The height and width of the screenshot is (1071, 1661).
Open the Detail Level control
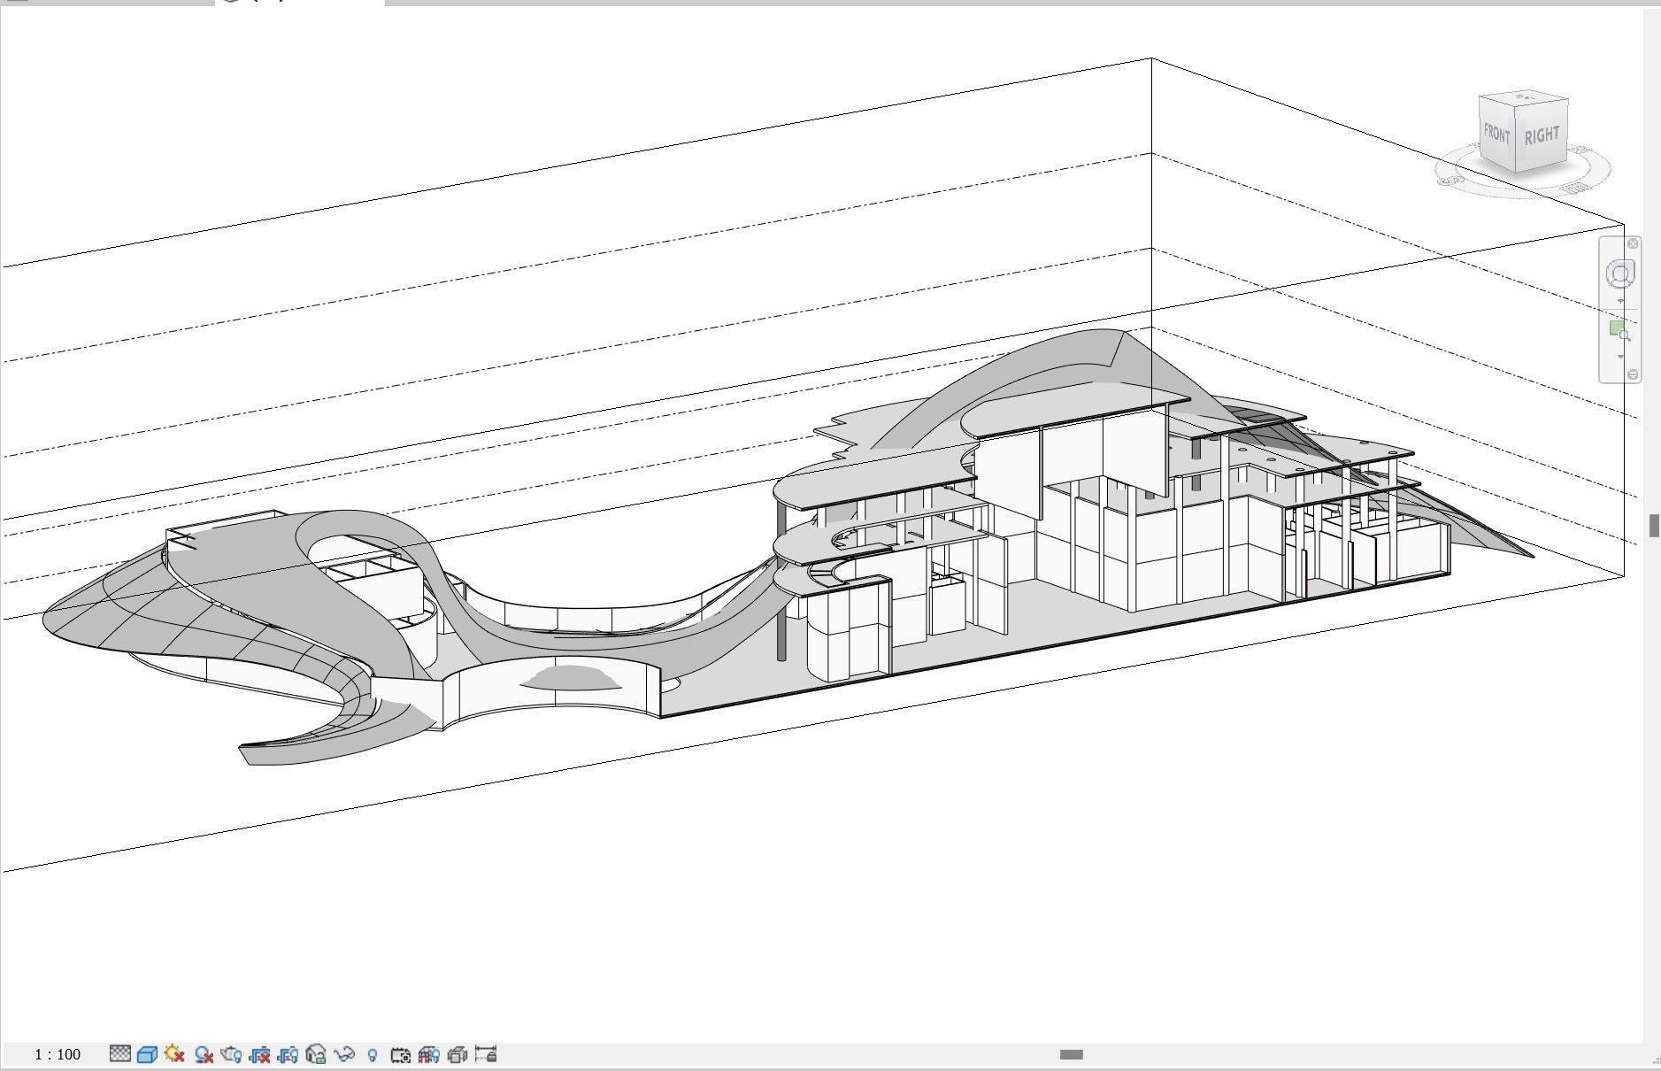click(120, 1054)
